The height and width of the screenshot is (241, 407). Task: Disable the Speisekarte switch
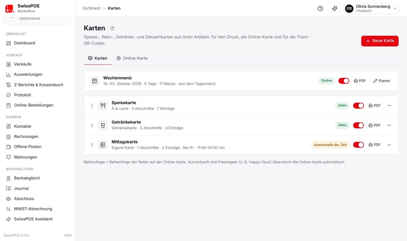[358, 105]
